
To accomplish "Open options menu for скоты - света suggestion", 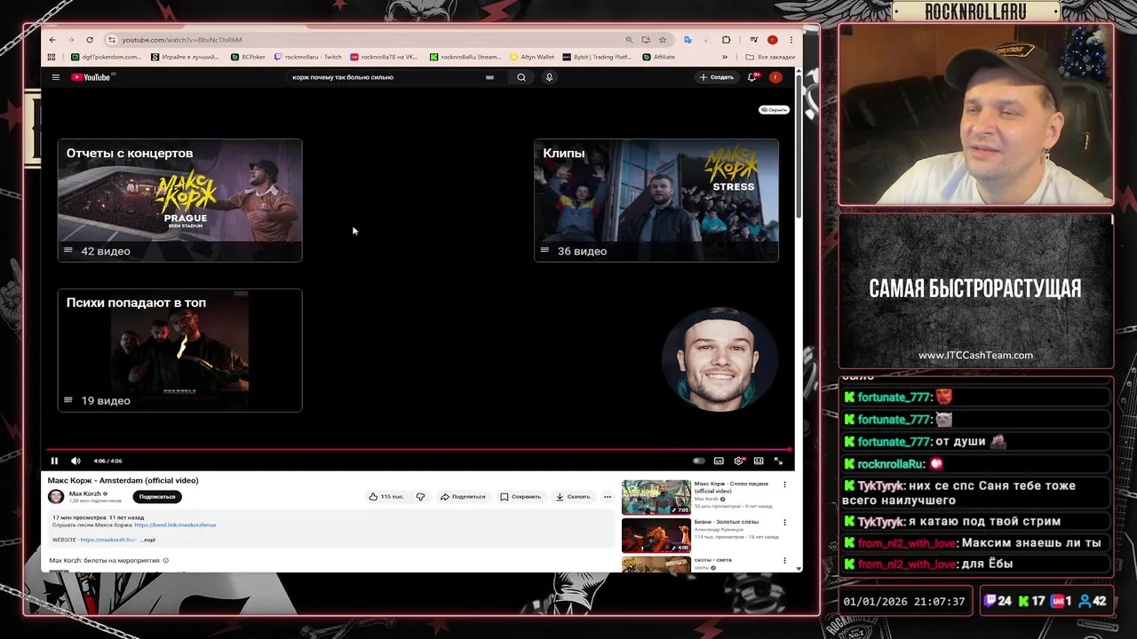I will [x=784, y=561].
